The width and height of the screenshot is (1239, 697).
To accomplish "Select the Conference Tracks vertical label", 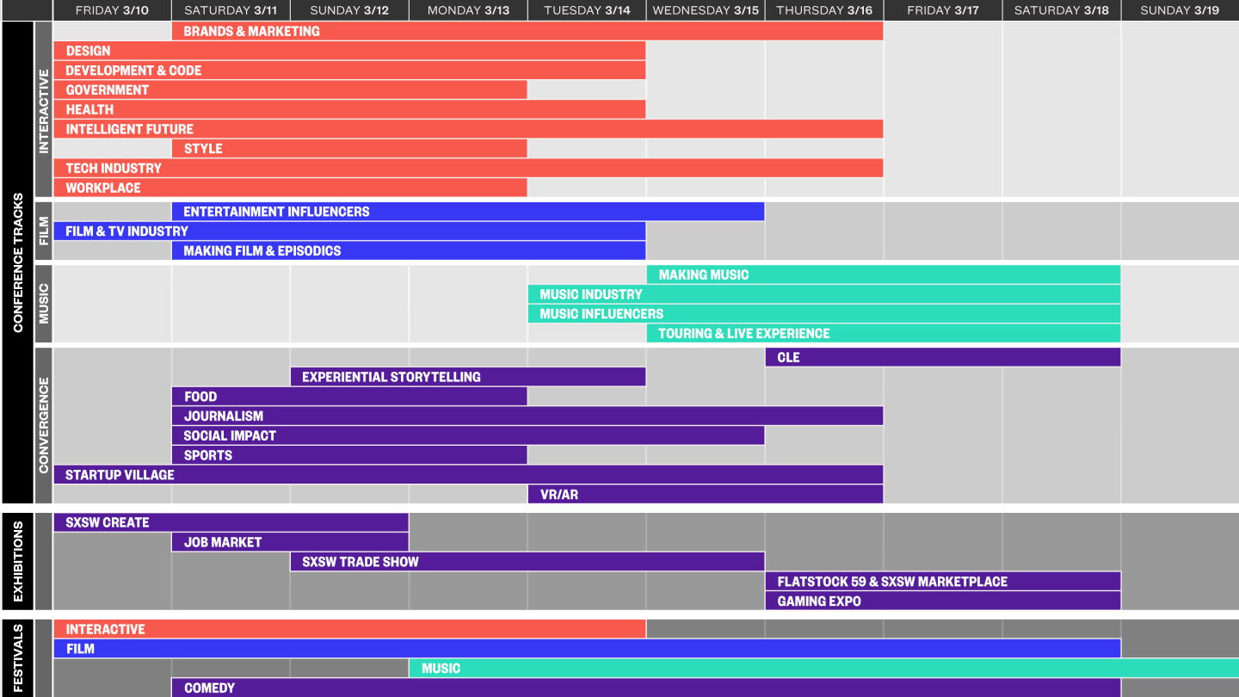I will (x=17, y=262).
